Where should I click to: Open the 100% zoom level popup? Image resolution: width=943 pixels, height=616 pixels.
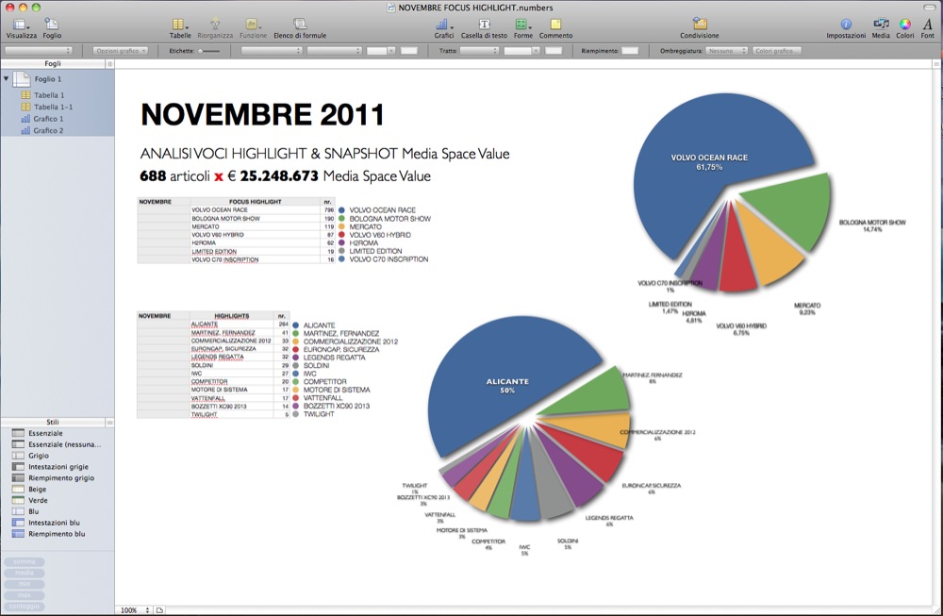[133, 610]
